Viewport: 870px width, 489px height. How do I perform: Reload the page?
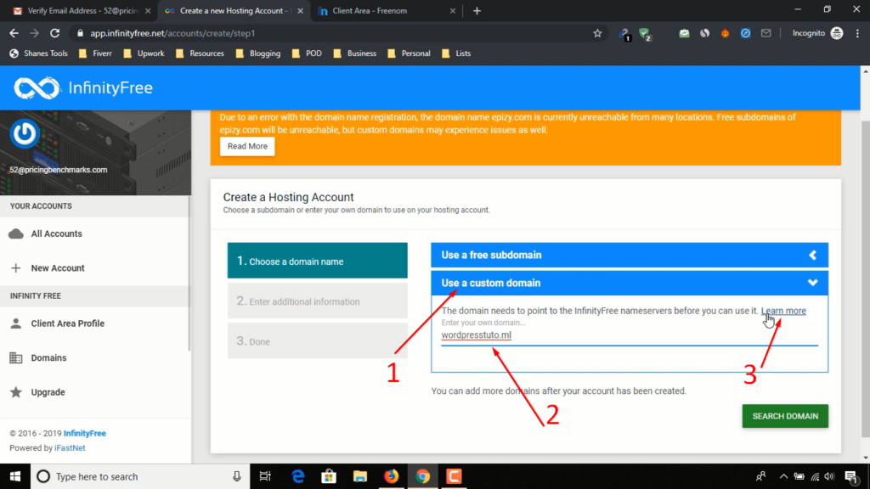pyautogui.click(x=55, y=33)
